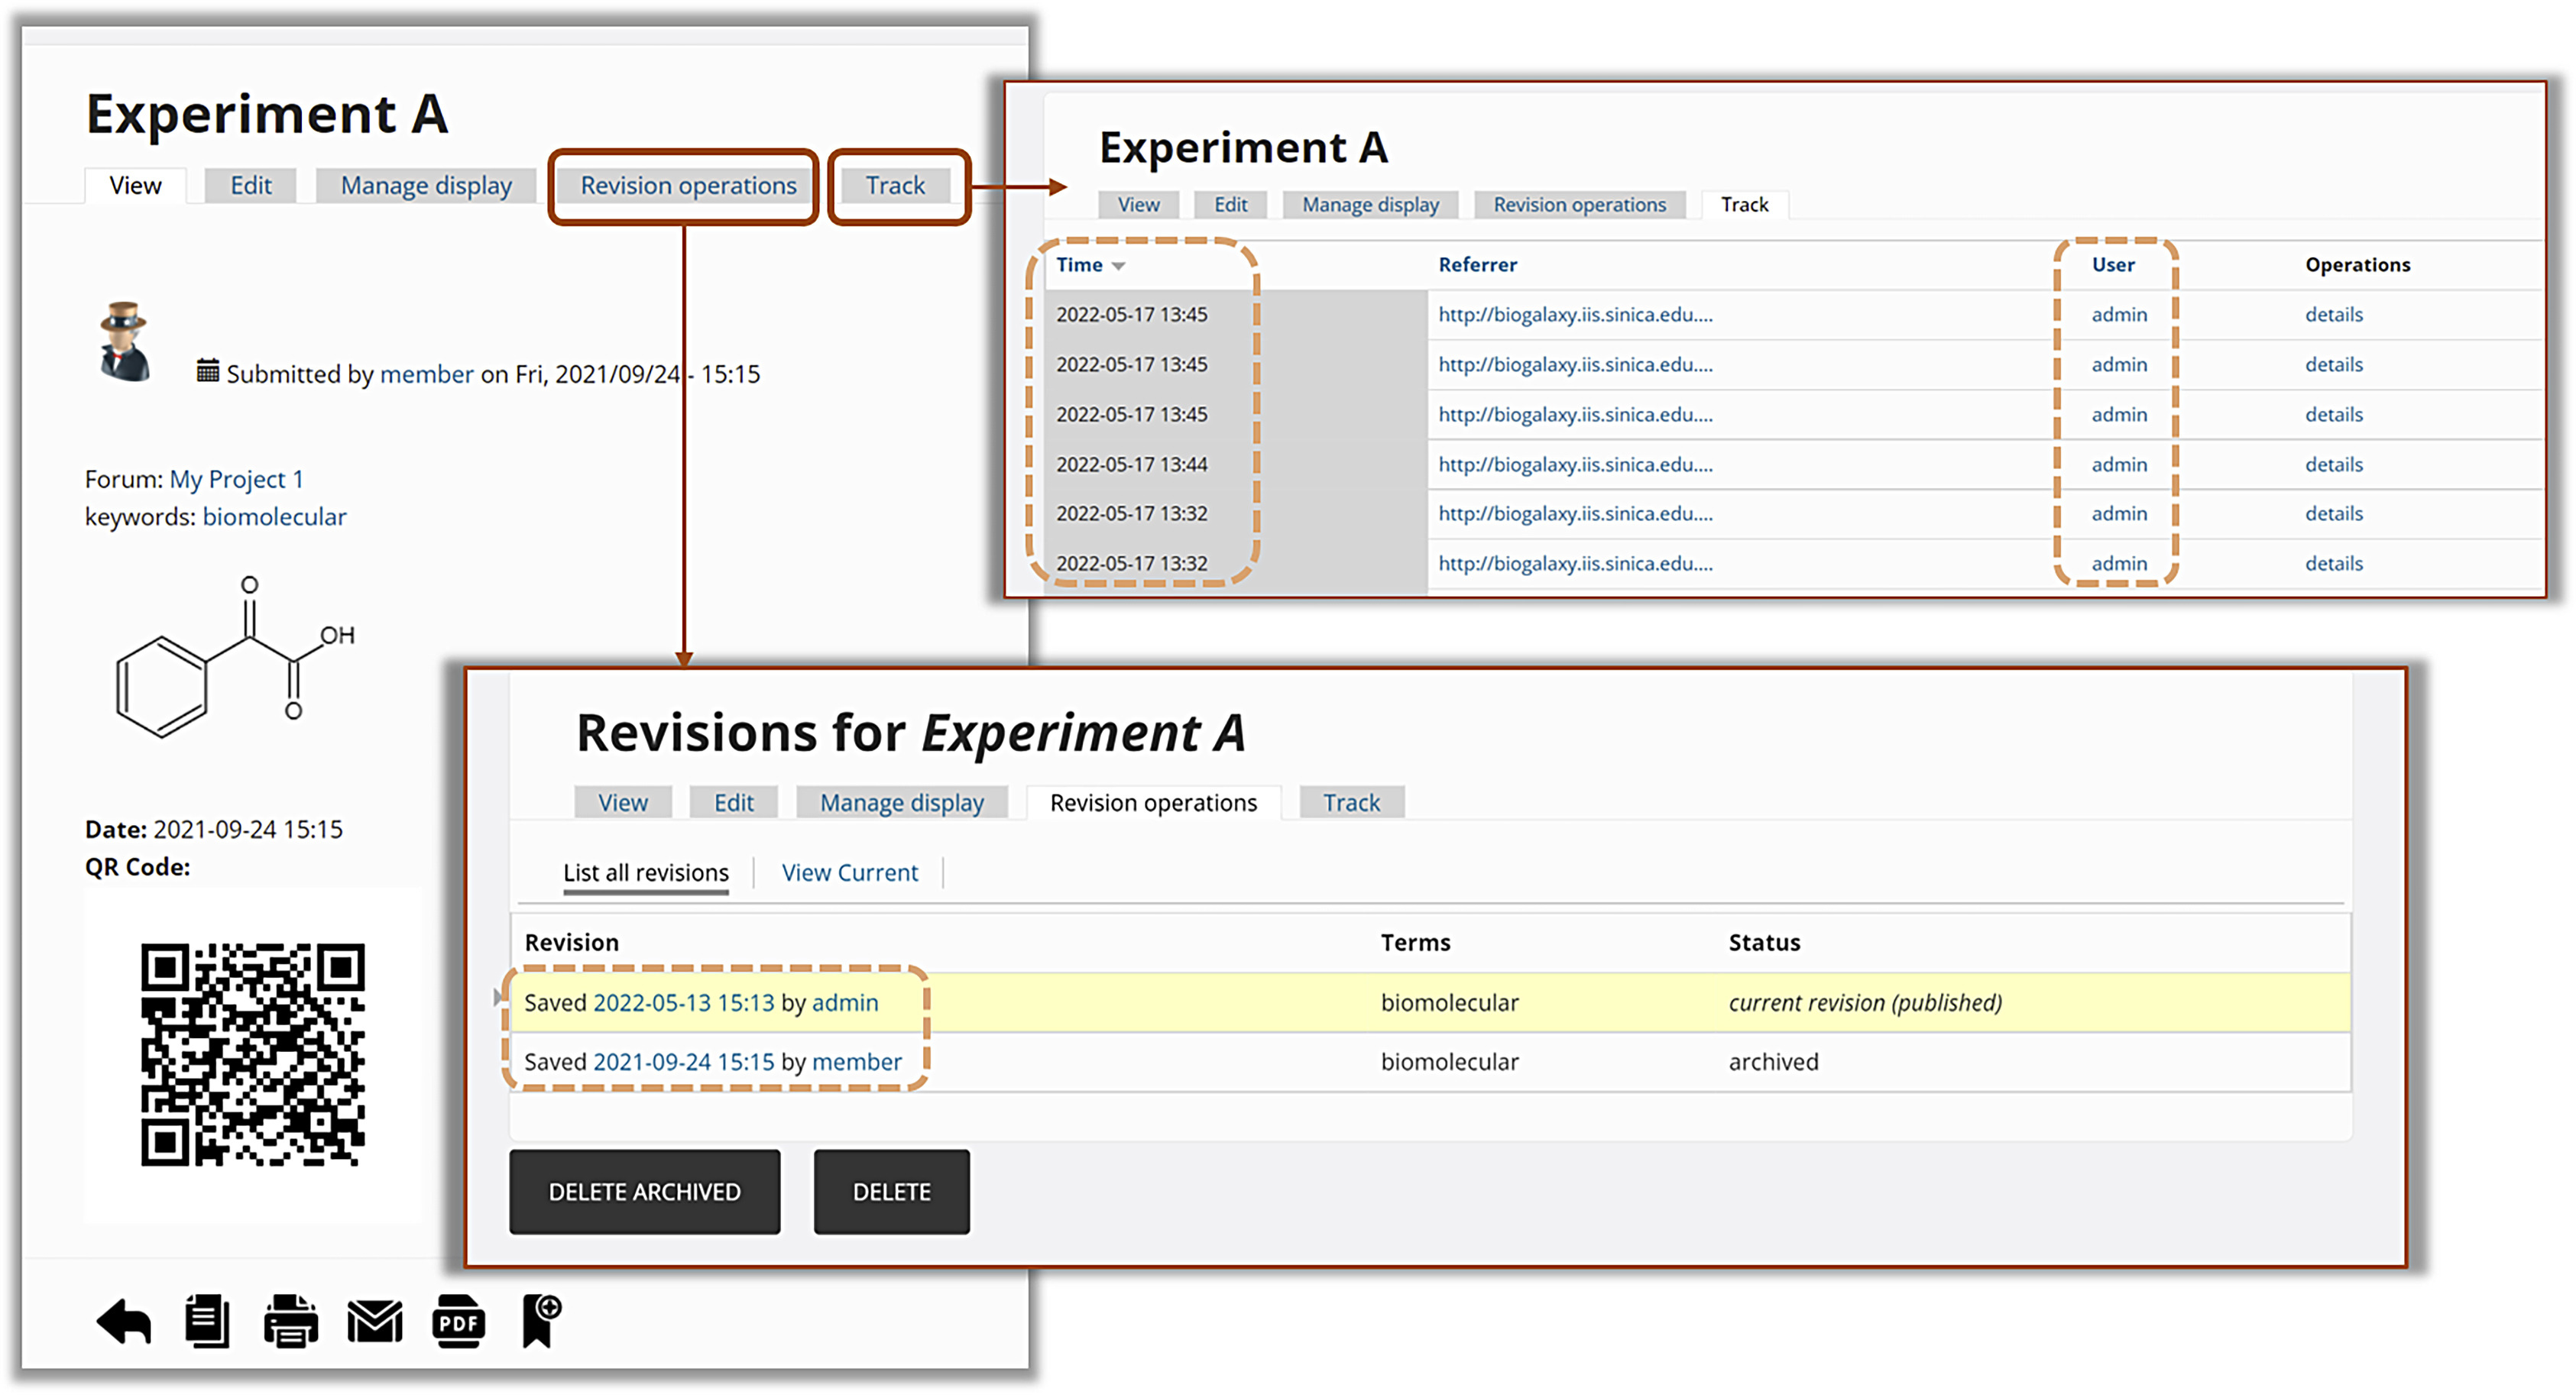2576x1395 pixels.
Task: Click the QR code image
Action: [x=253, y=1054]
